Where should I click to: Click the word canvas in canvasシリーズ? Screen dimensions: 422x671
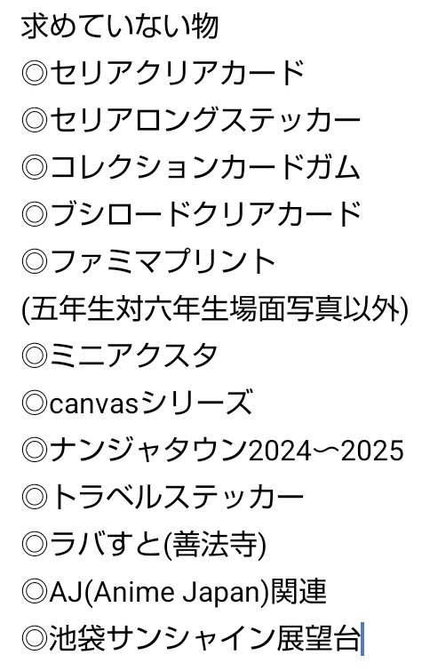click(94, 404)
